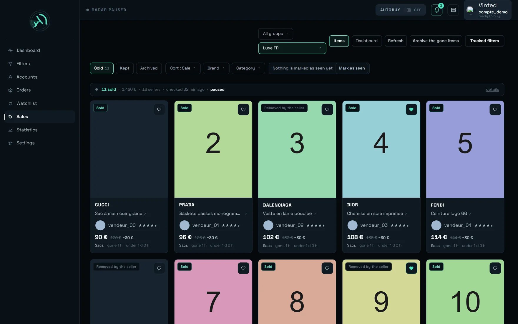Click the Settings sliders icon

(x=10, y=143)
